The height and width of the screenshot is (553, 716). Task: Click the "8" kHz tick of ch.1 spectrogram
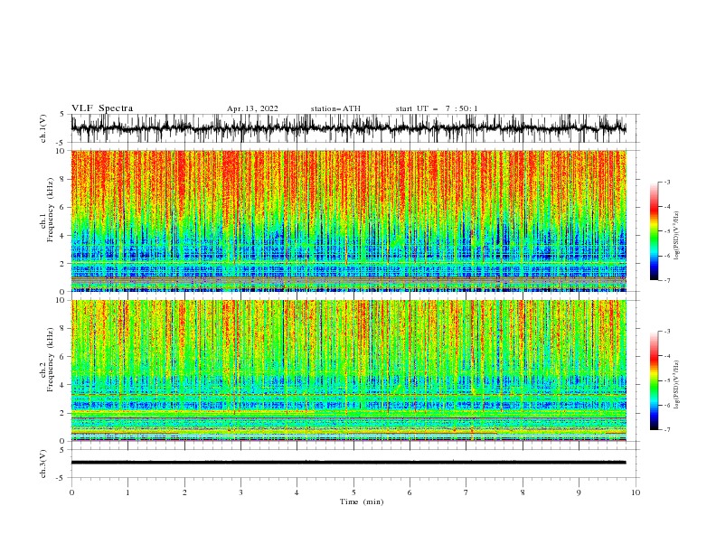[x=63, y=179]
